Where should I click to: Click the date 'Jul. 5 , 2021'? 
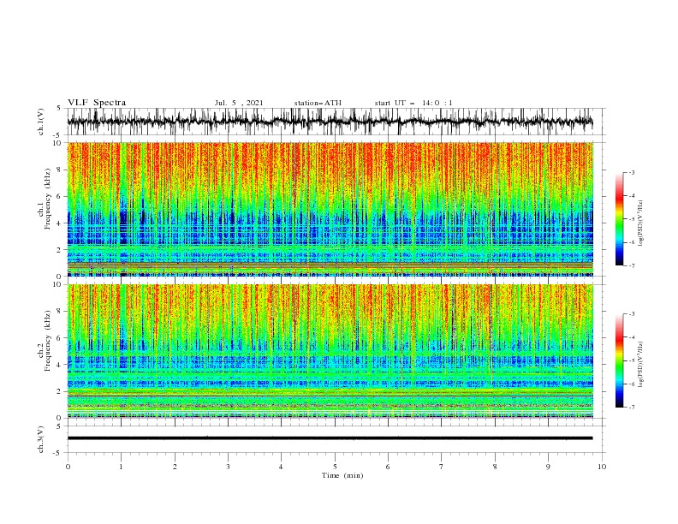coord(239,103)
